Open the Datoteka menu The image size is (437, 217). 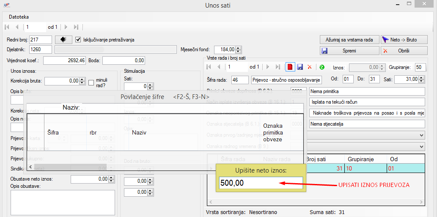point(19,17)
